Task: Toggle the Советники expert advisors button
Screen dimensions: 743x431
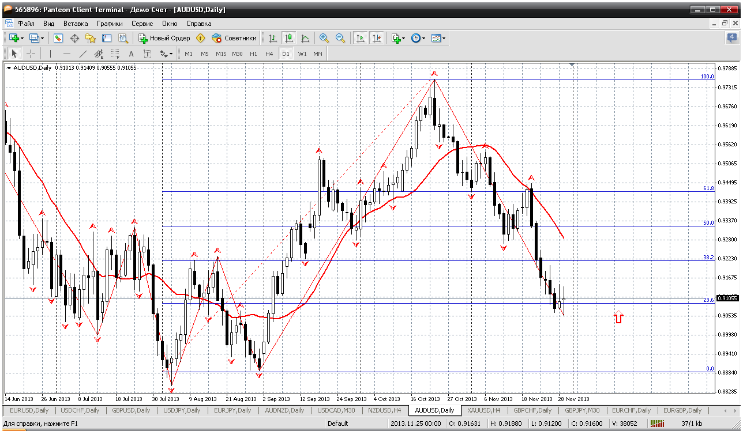Action: pos(234,38)
